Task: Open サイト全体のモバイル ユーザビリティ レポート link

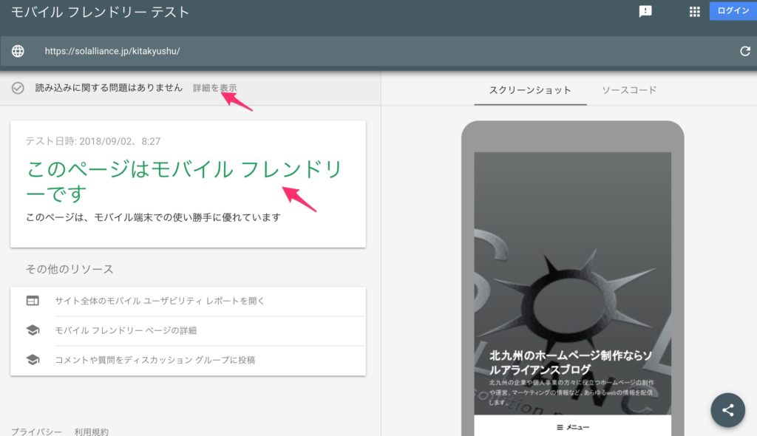Action: [160, 301]
